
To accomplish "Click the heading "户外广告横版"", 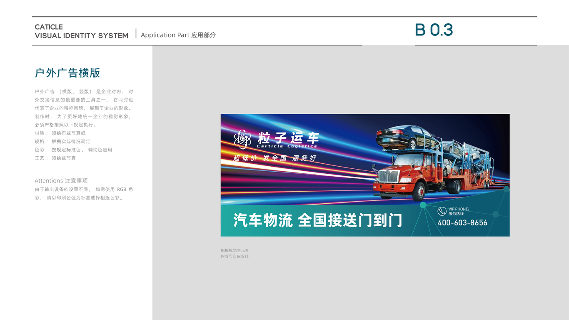I will (67, 73).
